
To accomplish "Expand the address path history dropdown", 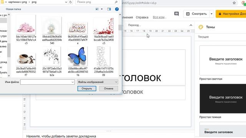I will click(x=66, y=2).
